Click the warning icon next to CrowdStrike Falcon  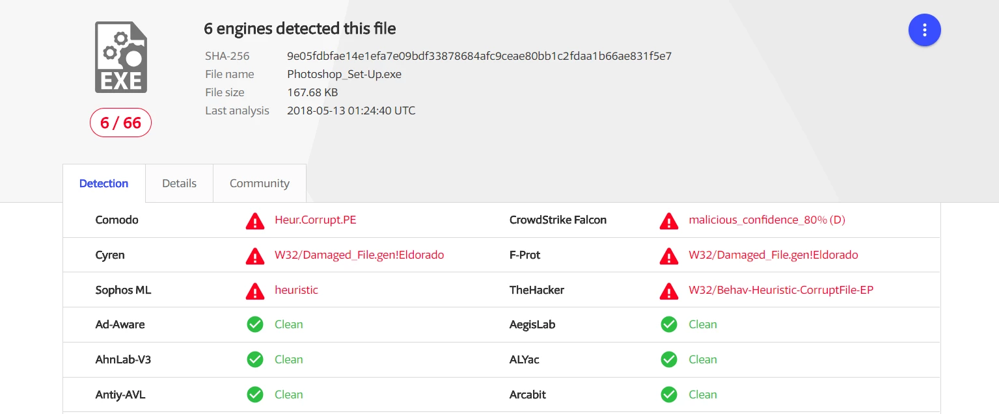(x=669, y=220)
